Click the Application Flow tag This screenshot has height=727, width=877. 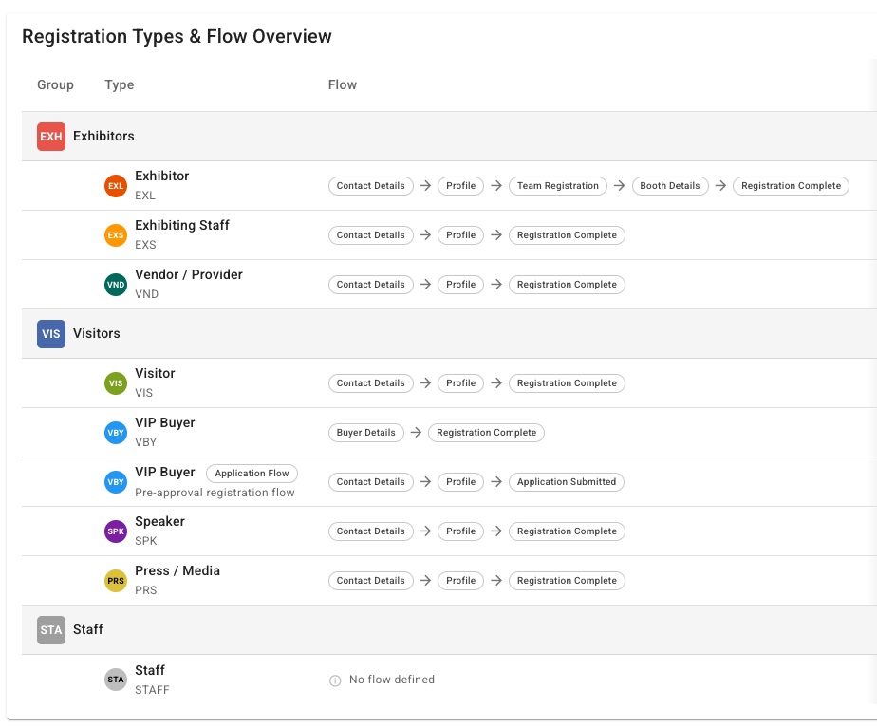[x=252, y=473]
